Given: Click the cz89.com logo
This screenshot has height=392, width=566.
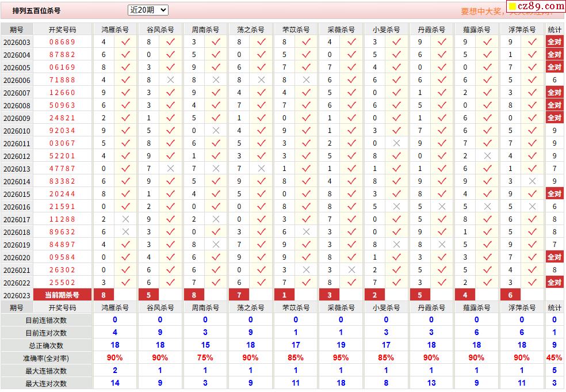Looking at the screenshot, I should 534,7.
